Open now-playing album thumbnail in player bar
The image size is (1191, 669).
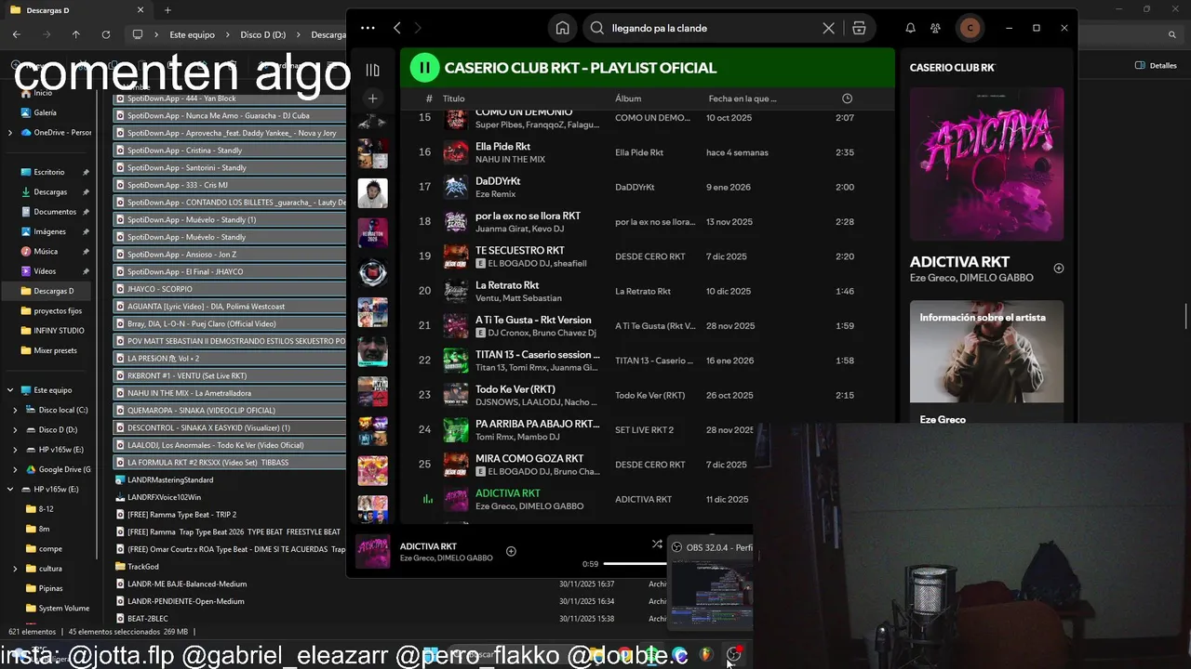[x=372, y=551]
